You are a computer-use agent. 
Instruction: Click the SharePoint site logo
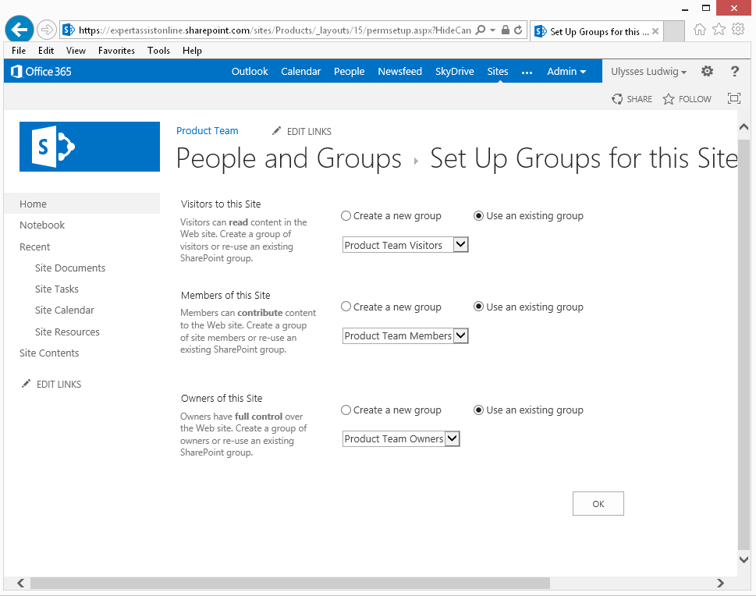click(x=89, y=147)
